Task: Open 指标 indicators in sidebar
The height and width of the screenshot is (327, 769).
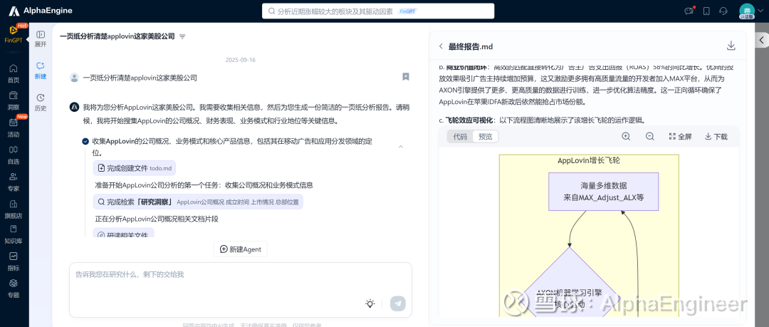Action: (x=14, y=261)
